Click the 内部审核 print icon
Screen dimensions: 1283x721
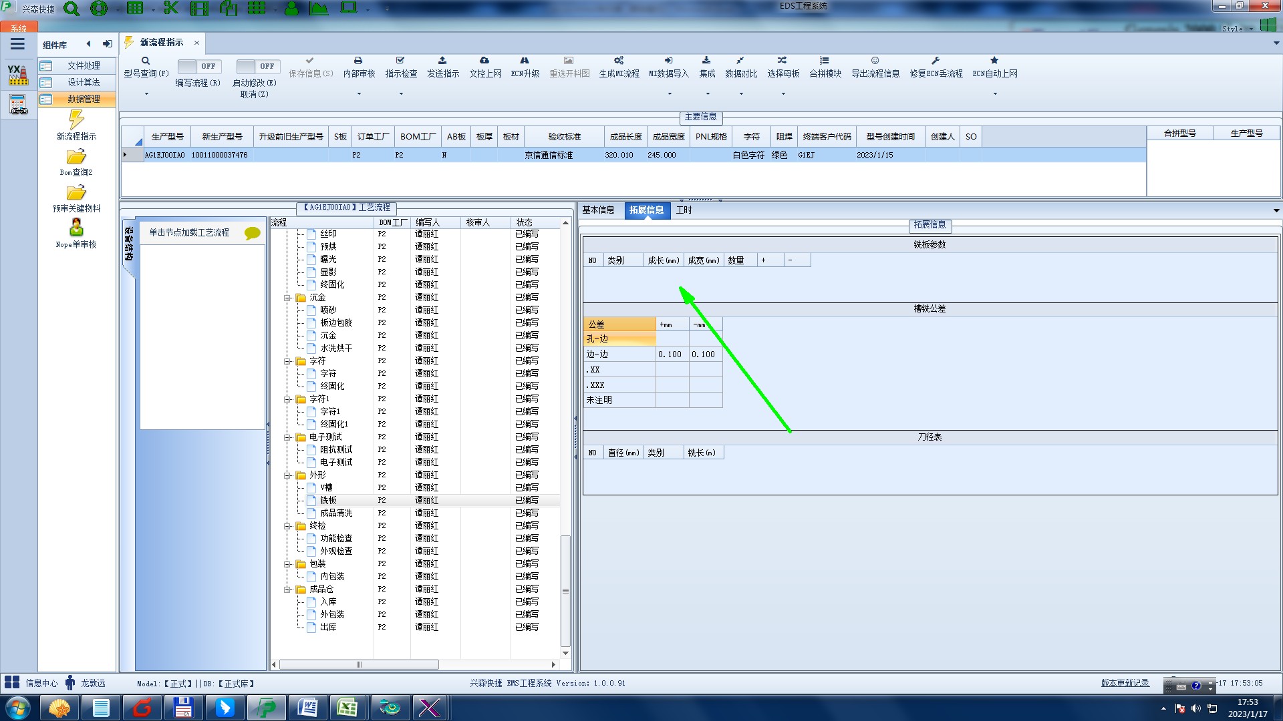(x=358, y=61)
